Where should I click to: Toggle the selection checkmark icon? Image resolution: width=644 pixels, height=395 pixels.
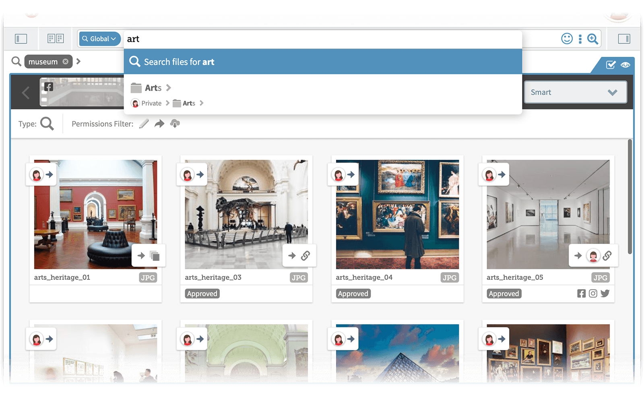tap(611, 65)
